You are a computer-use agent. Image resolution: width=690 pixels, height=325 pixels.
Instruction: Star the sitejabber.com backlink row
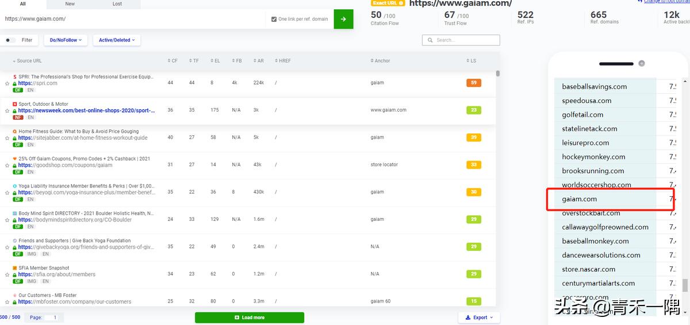tap(7, 138)
